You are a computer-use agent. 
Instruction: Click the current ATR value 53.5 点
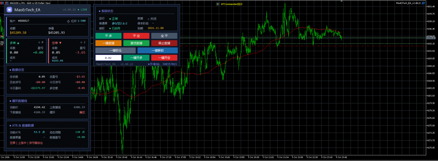[x=39, y=132]
